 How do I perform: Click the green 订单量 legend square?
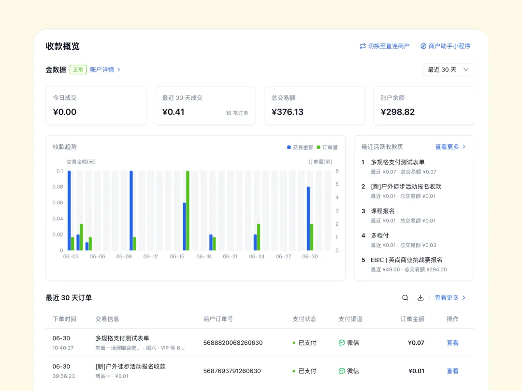pos(319,147)
